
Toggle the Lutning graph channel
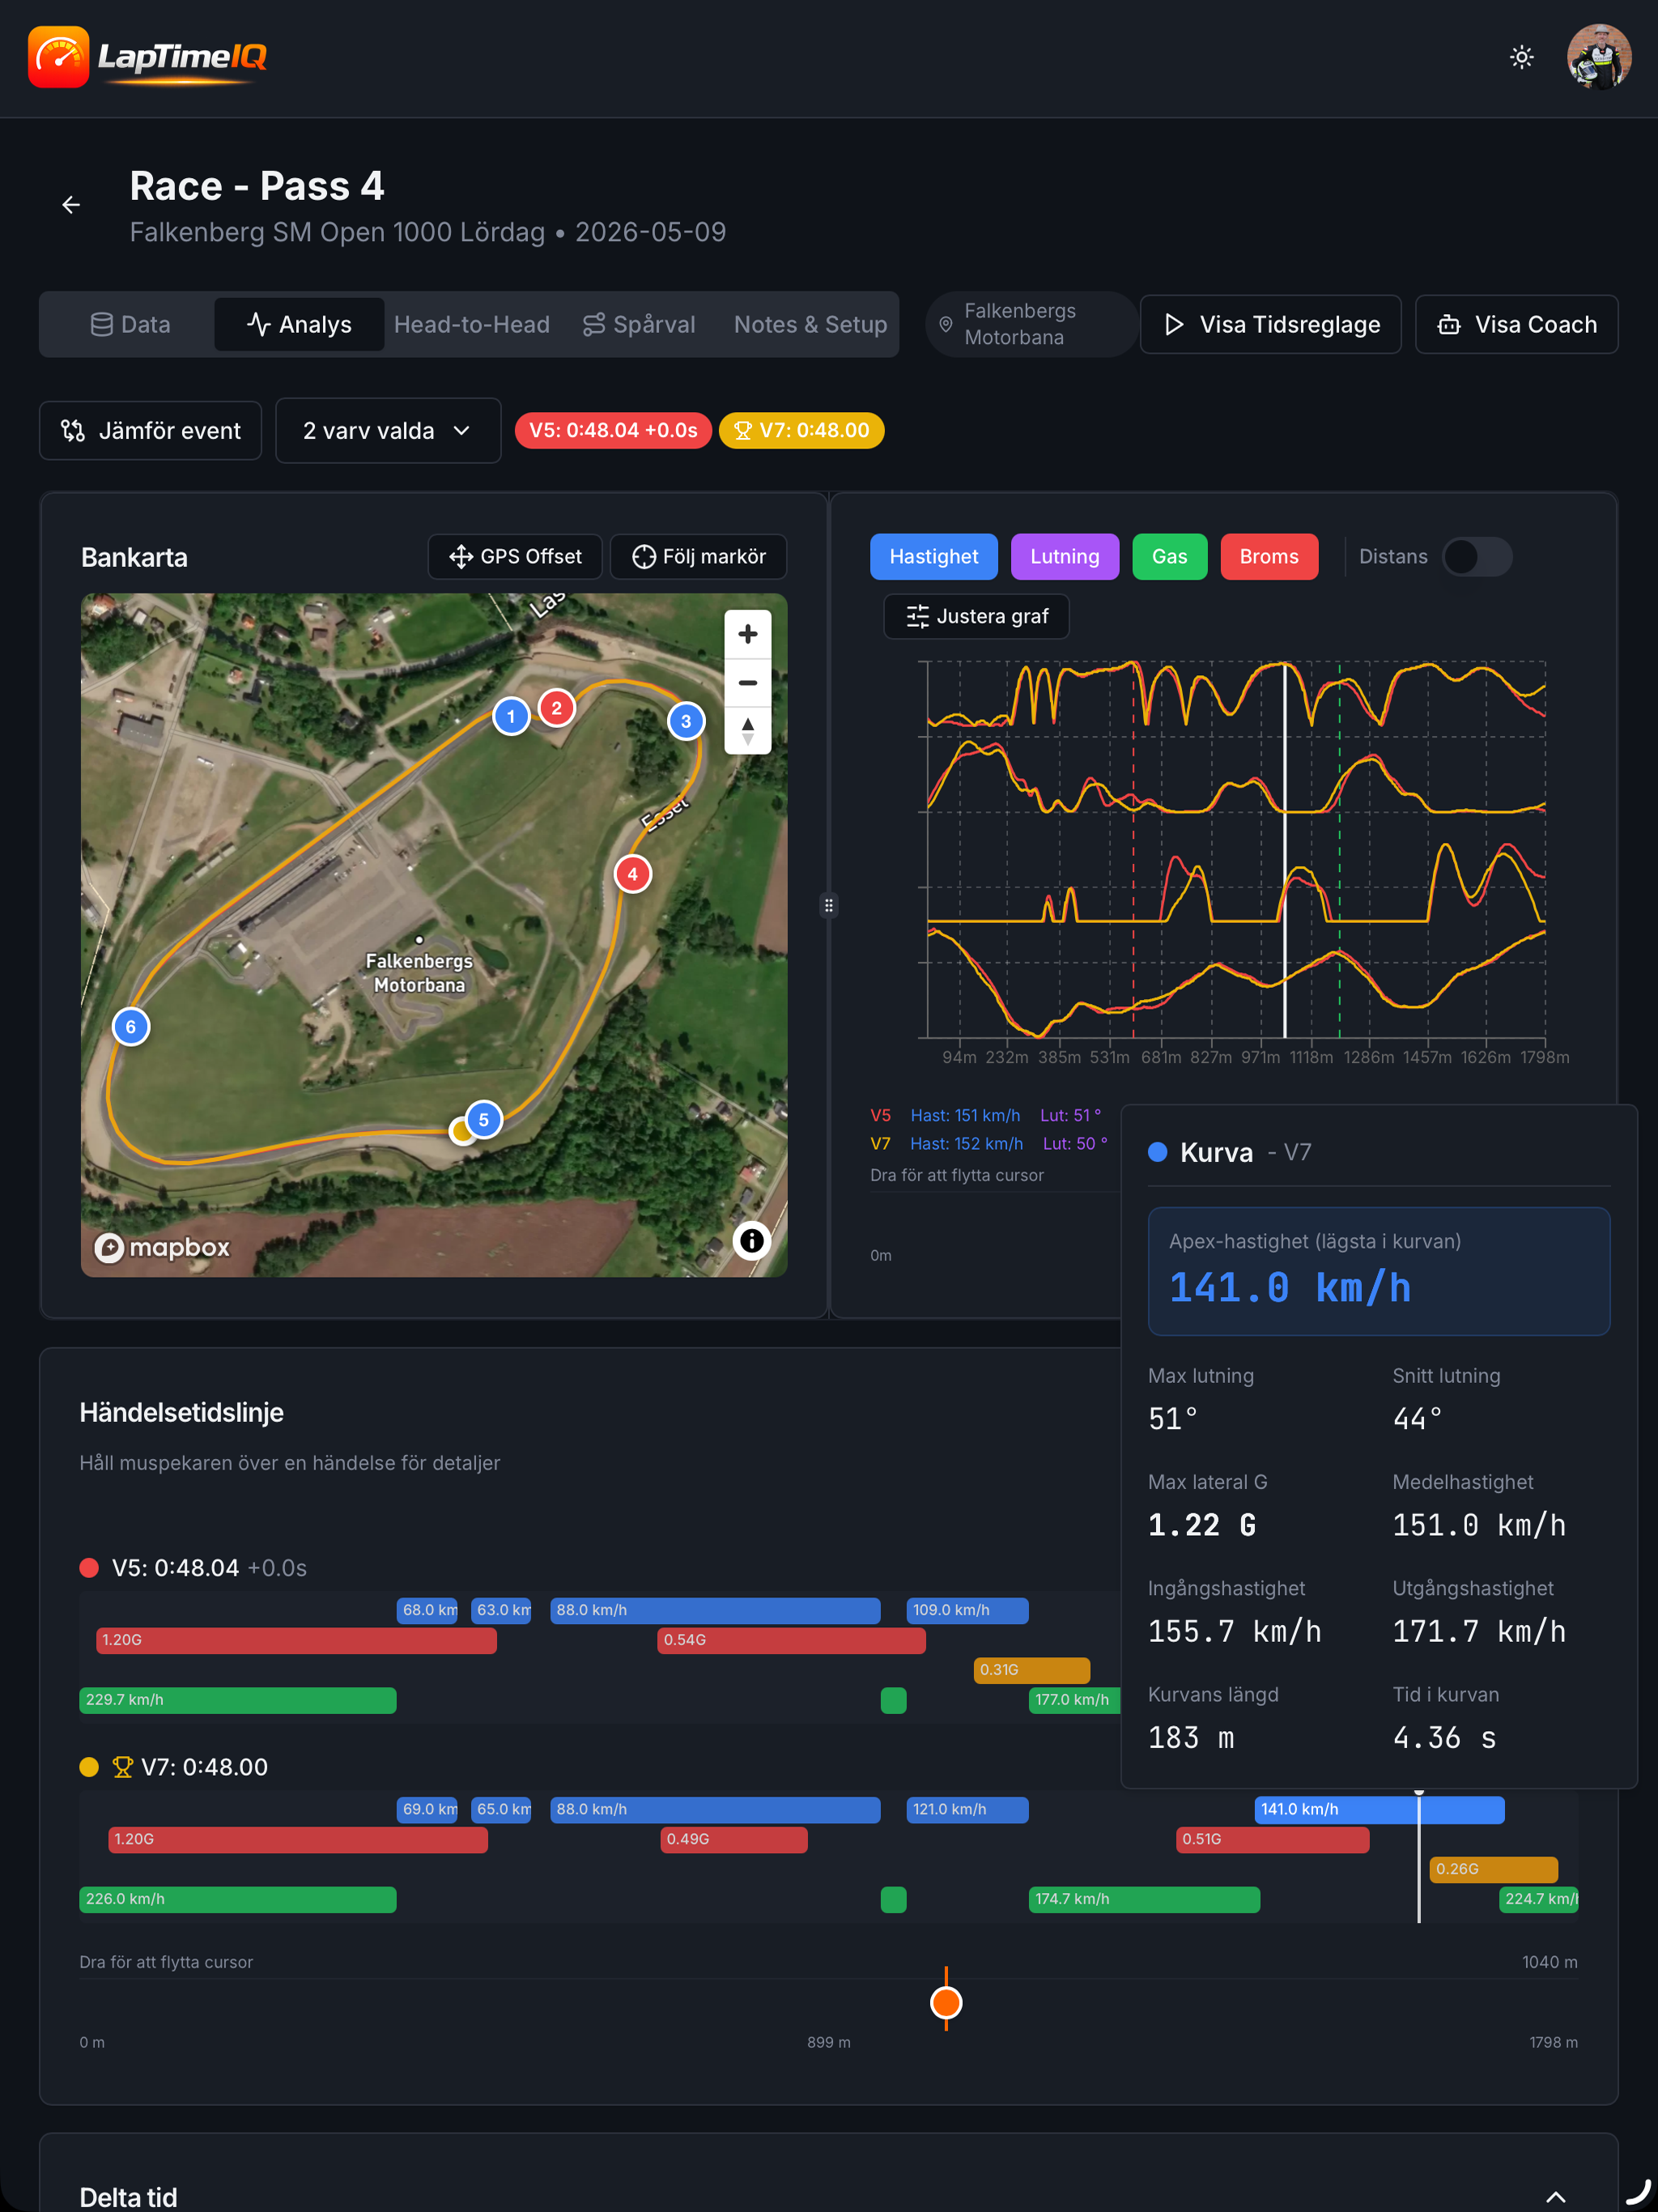pos(1064,557)
